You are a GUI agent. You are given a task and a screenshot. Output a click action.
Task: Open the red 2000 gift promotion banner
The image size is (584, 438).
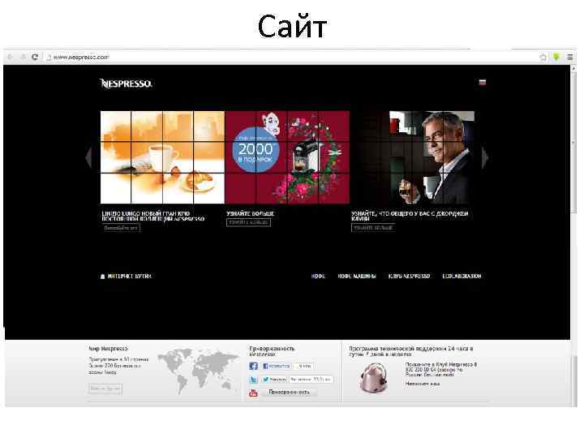287,157
